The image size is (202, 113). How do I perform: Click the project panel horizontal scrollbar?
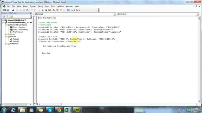point(15,104)
